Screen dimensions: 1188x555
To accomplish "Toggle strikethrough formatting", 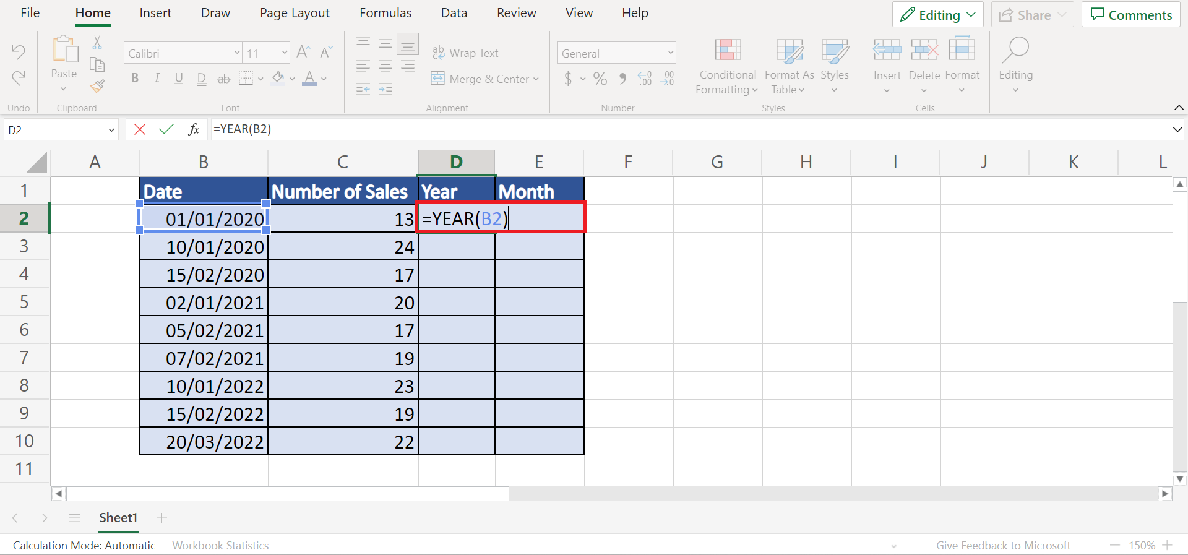I will 224,79.
